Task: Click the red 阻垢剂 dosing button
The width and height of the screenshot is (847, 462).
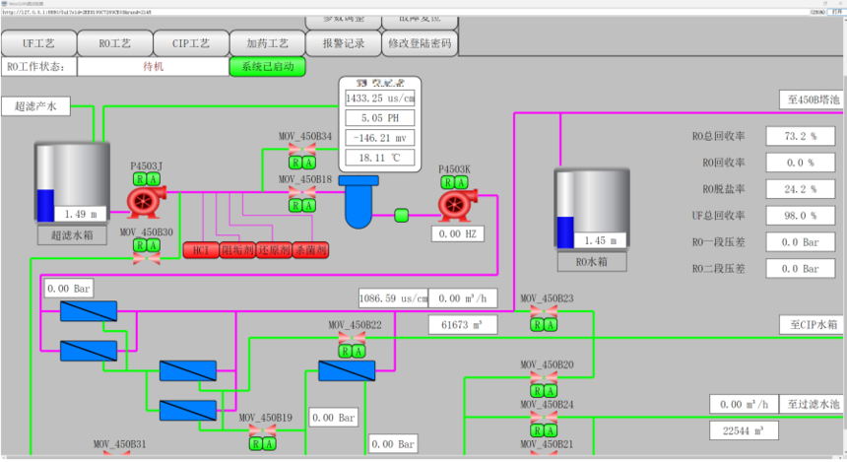Action: tap(237, 250)
